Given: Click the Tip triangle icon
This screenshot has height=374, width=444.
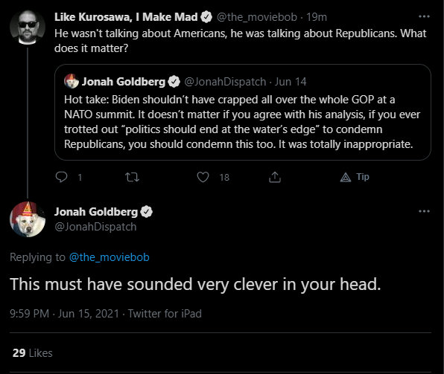Looking at the screenshot, I should tap(346, 177).
